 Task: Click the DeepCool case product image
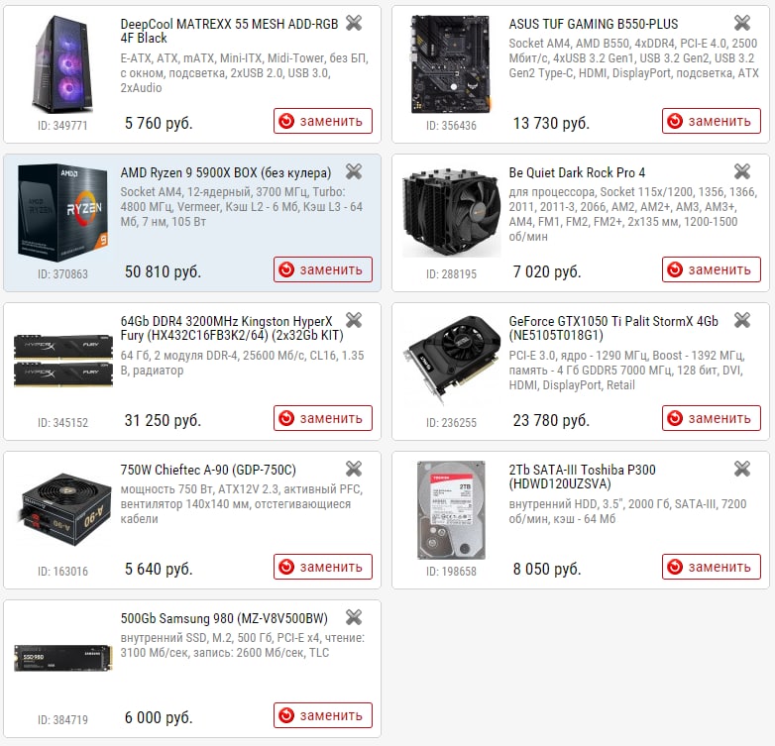point(63,64)
